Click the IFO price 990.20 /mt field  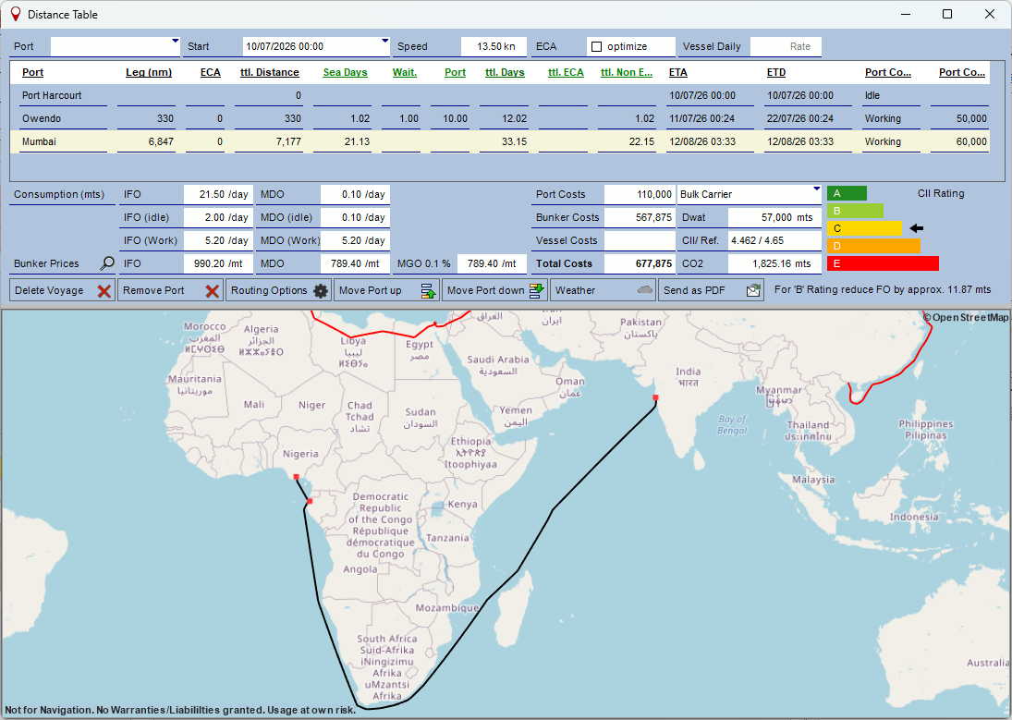tap(218, 263)
